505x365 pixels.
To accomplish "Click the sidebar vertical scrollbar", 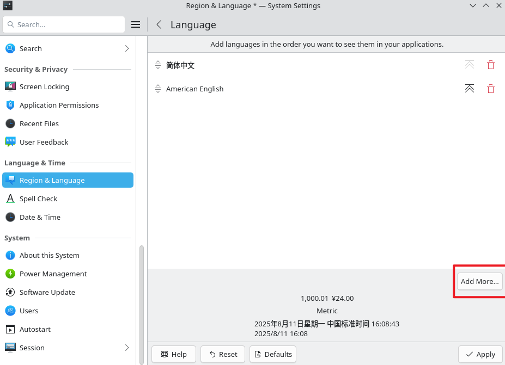I will 142,305.
